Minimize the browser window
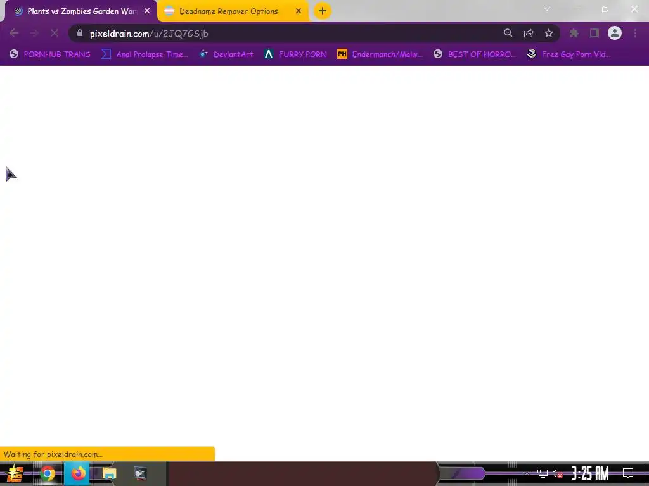649x486 pixels. [x=576, y=9]
